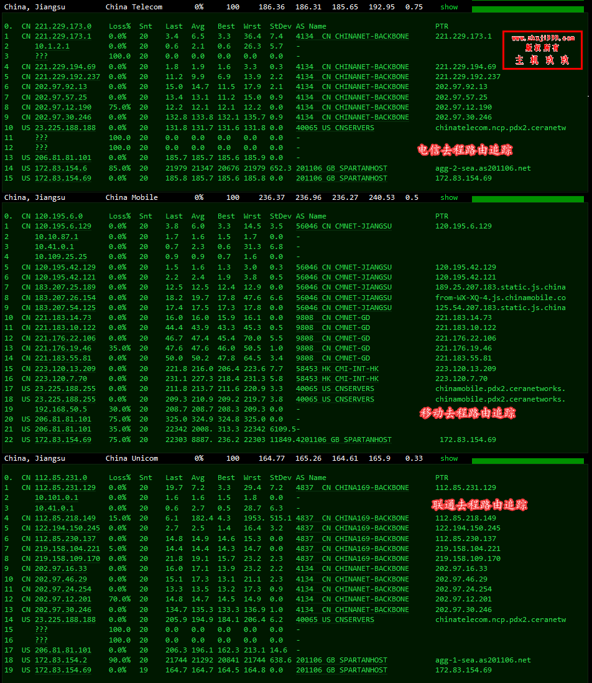This screenshot has height=683, width=592.
Task: Click the show link in the China Mobile row
Action: [x=449, y=197]
